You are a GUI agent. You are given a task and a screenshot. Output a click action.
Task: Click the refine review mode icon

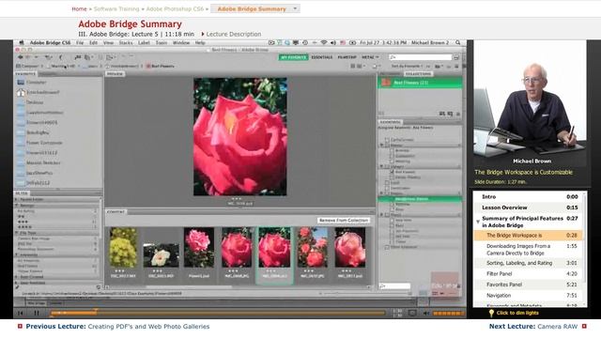click(x=87, y=57)
